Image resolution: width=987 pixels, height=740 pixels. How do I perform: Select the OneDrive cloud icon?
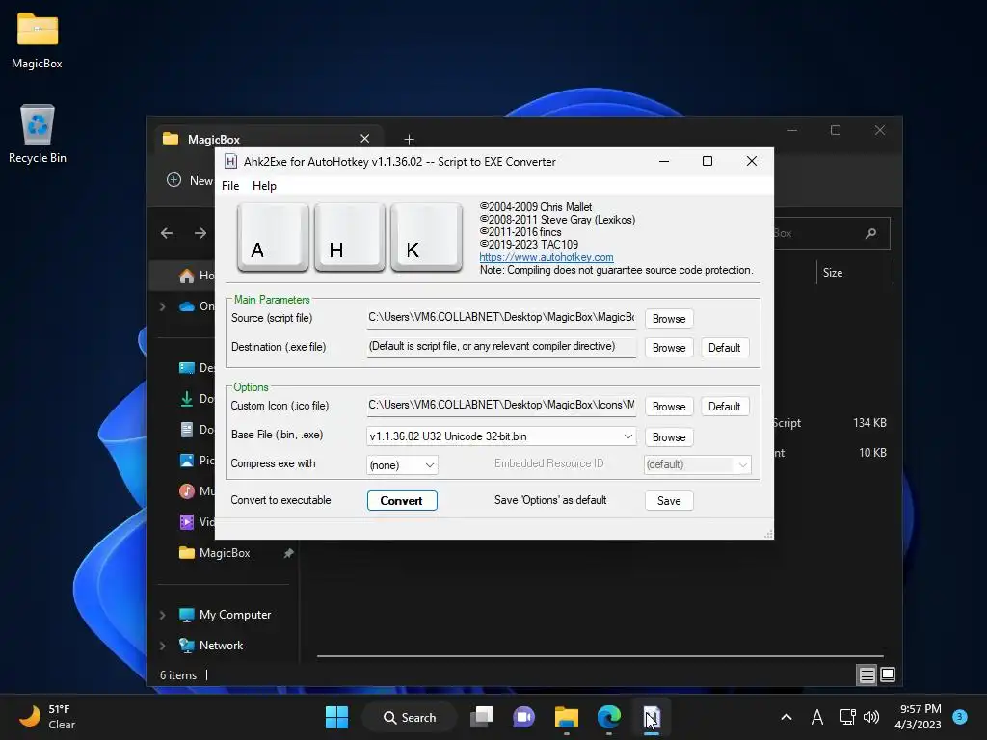tap(186, 306)
